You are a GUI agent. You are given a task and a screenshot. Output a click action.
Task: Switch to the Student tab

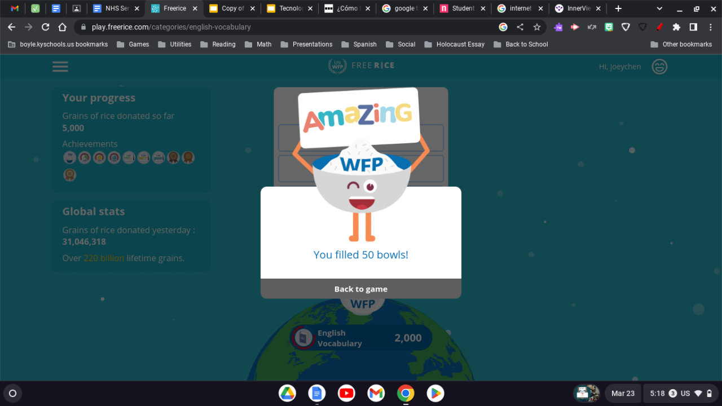tap(463, 8)
